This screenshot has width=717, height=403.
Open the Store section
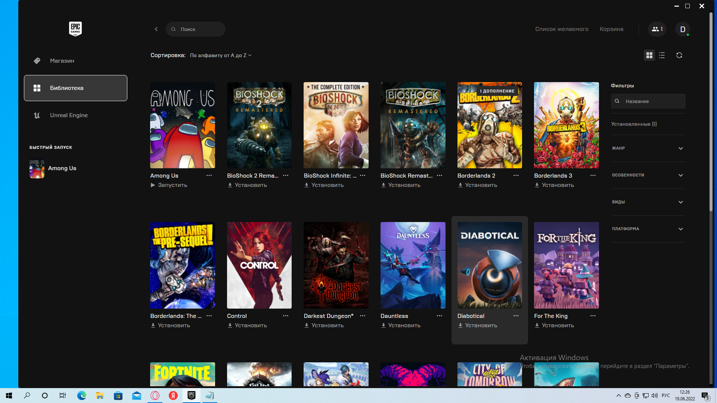pyautogui.click(x=75, y=61)
